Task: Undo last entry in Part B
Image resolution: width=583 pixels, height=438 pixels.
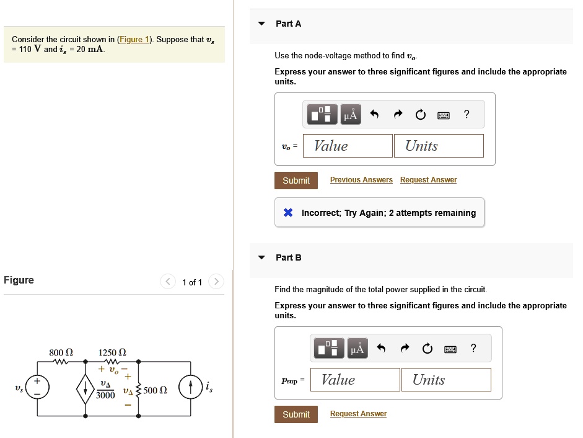Action: tap(381, 348)
